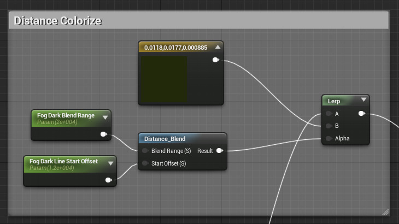Click Fog Dark Blend Range output pin
Screen dimensions: 399x224
click(x=103, y=134)
